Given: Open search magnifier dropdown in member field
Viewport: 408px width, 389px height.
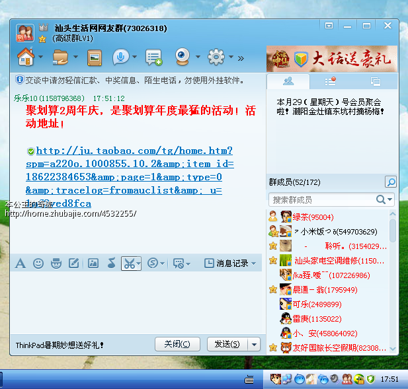Looking at the screenshot, I should click(x=390, y=199).
